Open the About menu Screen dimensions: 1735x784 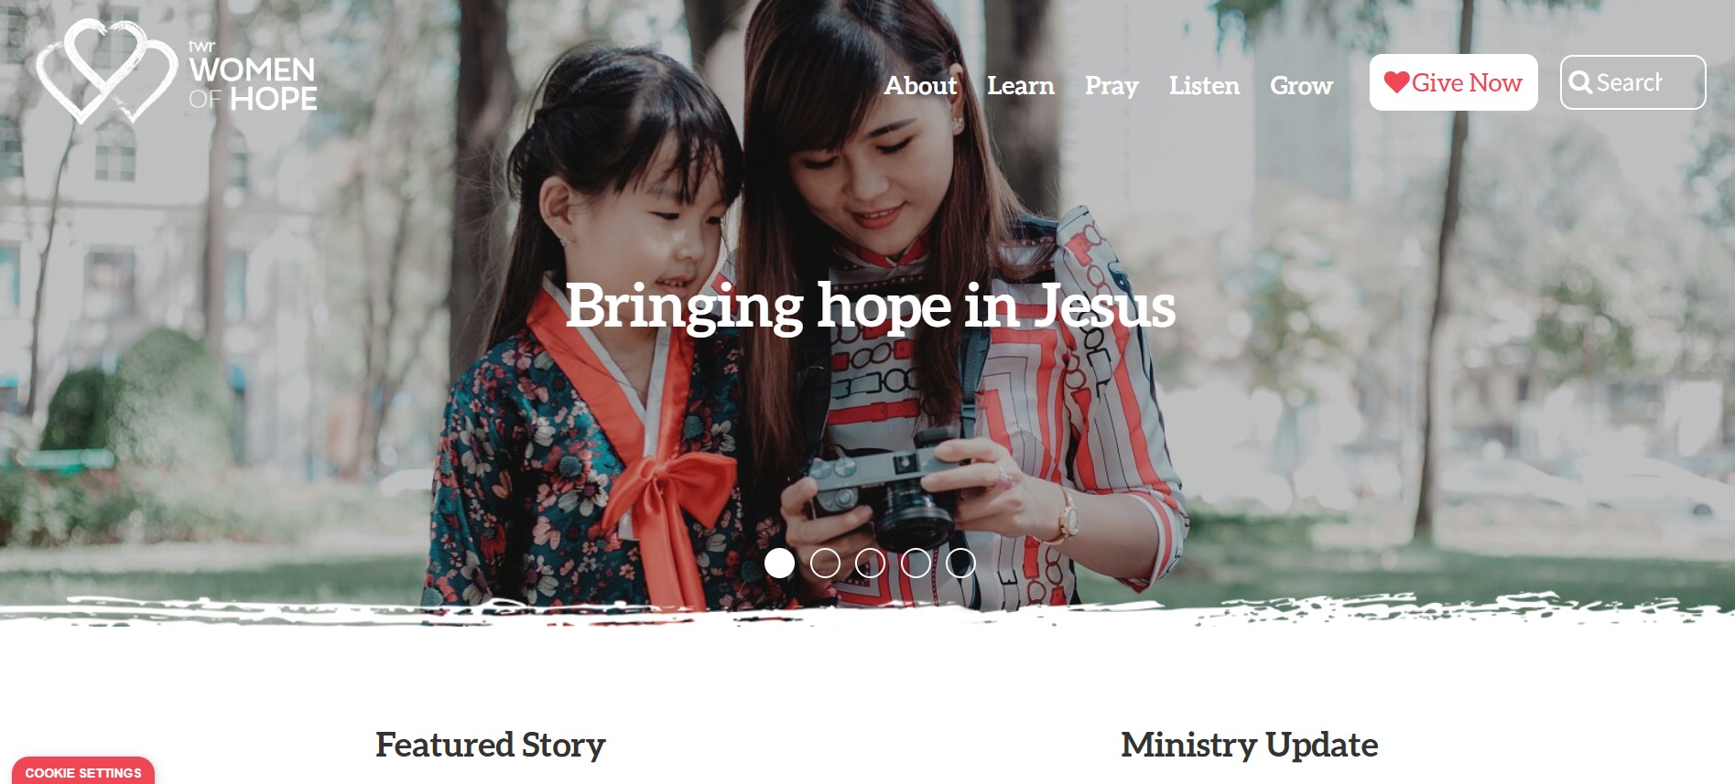920,85
